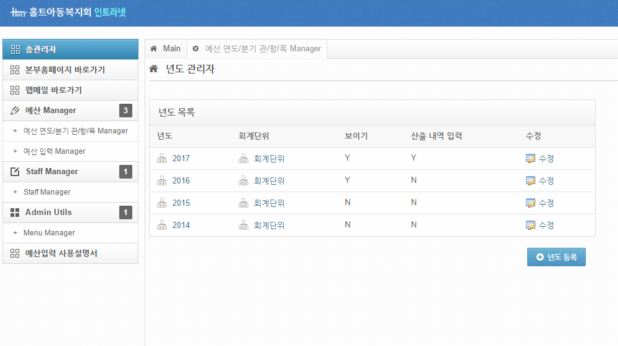
Task: Switch to the Main tab
Action: pyautogui.click(x=171, y=49)
